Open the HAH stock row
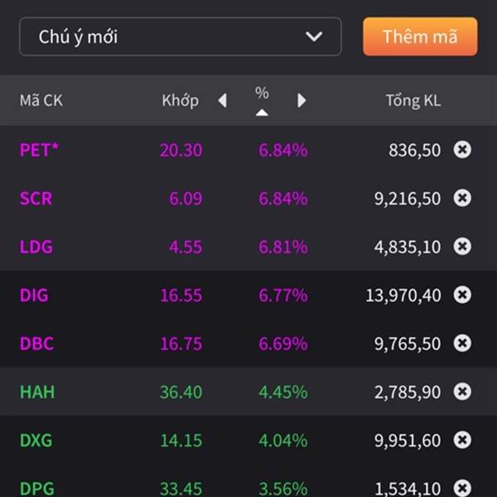 click(248, 392)
